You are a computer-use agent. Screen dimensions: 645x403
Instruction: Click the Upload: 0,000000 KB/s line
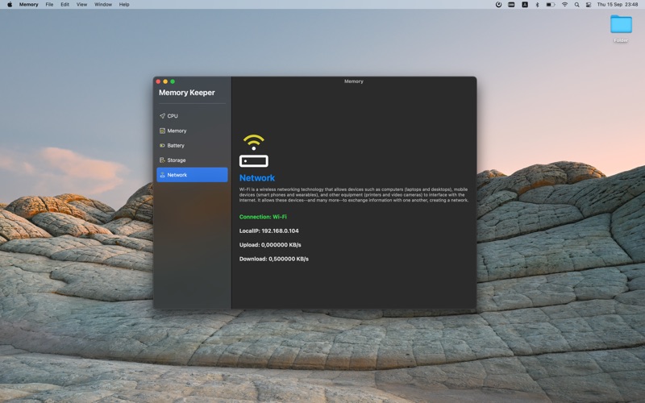pyautogui.click(x=270, y=245)
